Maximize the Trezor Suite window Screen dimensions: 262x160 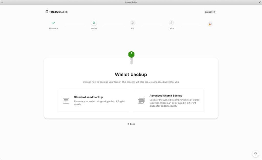tap(260, 2)
